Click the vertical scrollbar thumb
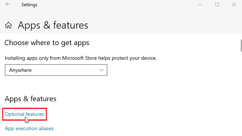The width and height of the screenshot is (242, 136). click(x=241, y=46)
